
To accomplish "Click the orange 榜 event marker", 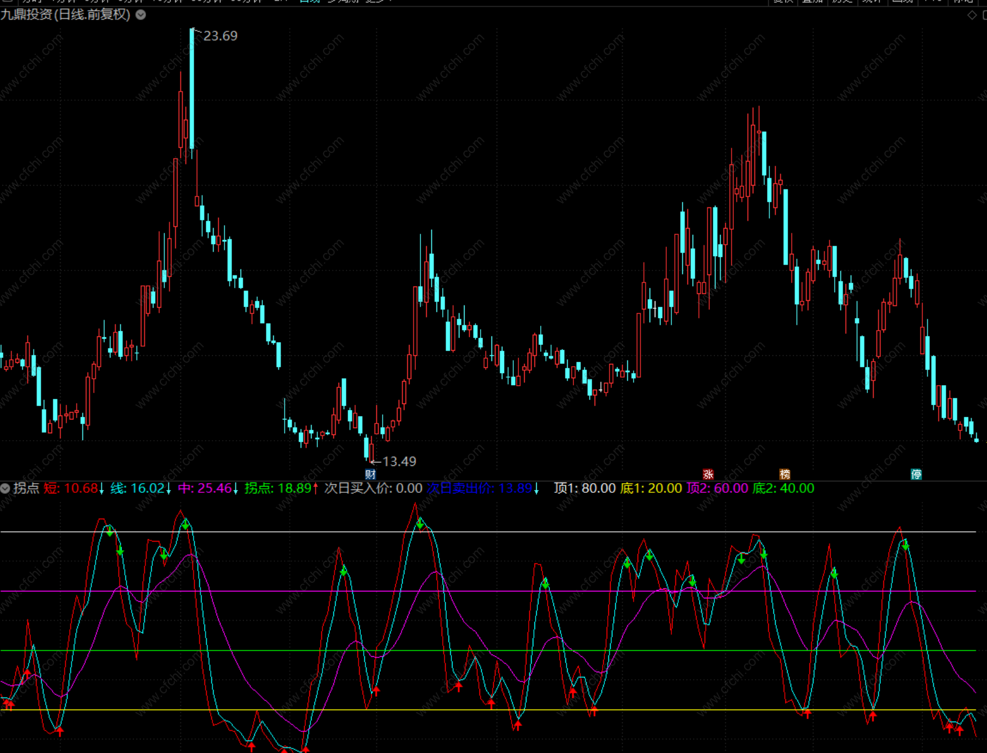I will [785, 474].
